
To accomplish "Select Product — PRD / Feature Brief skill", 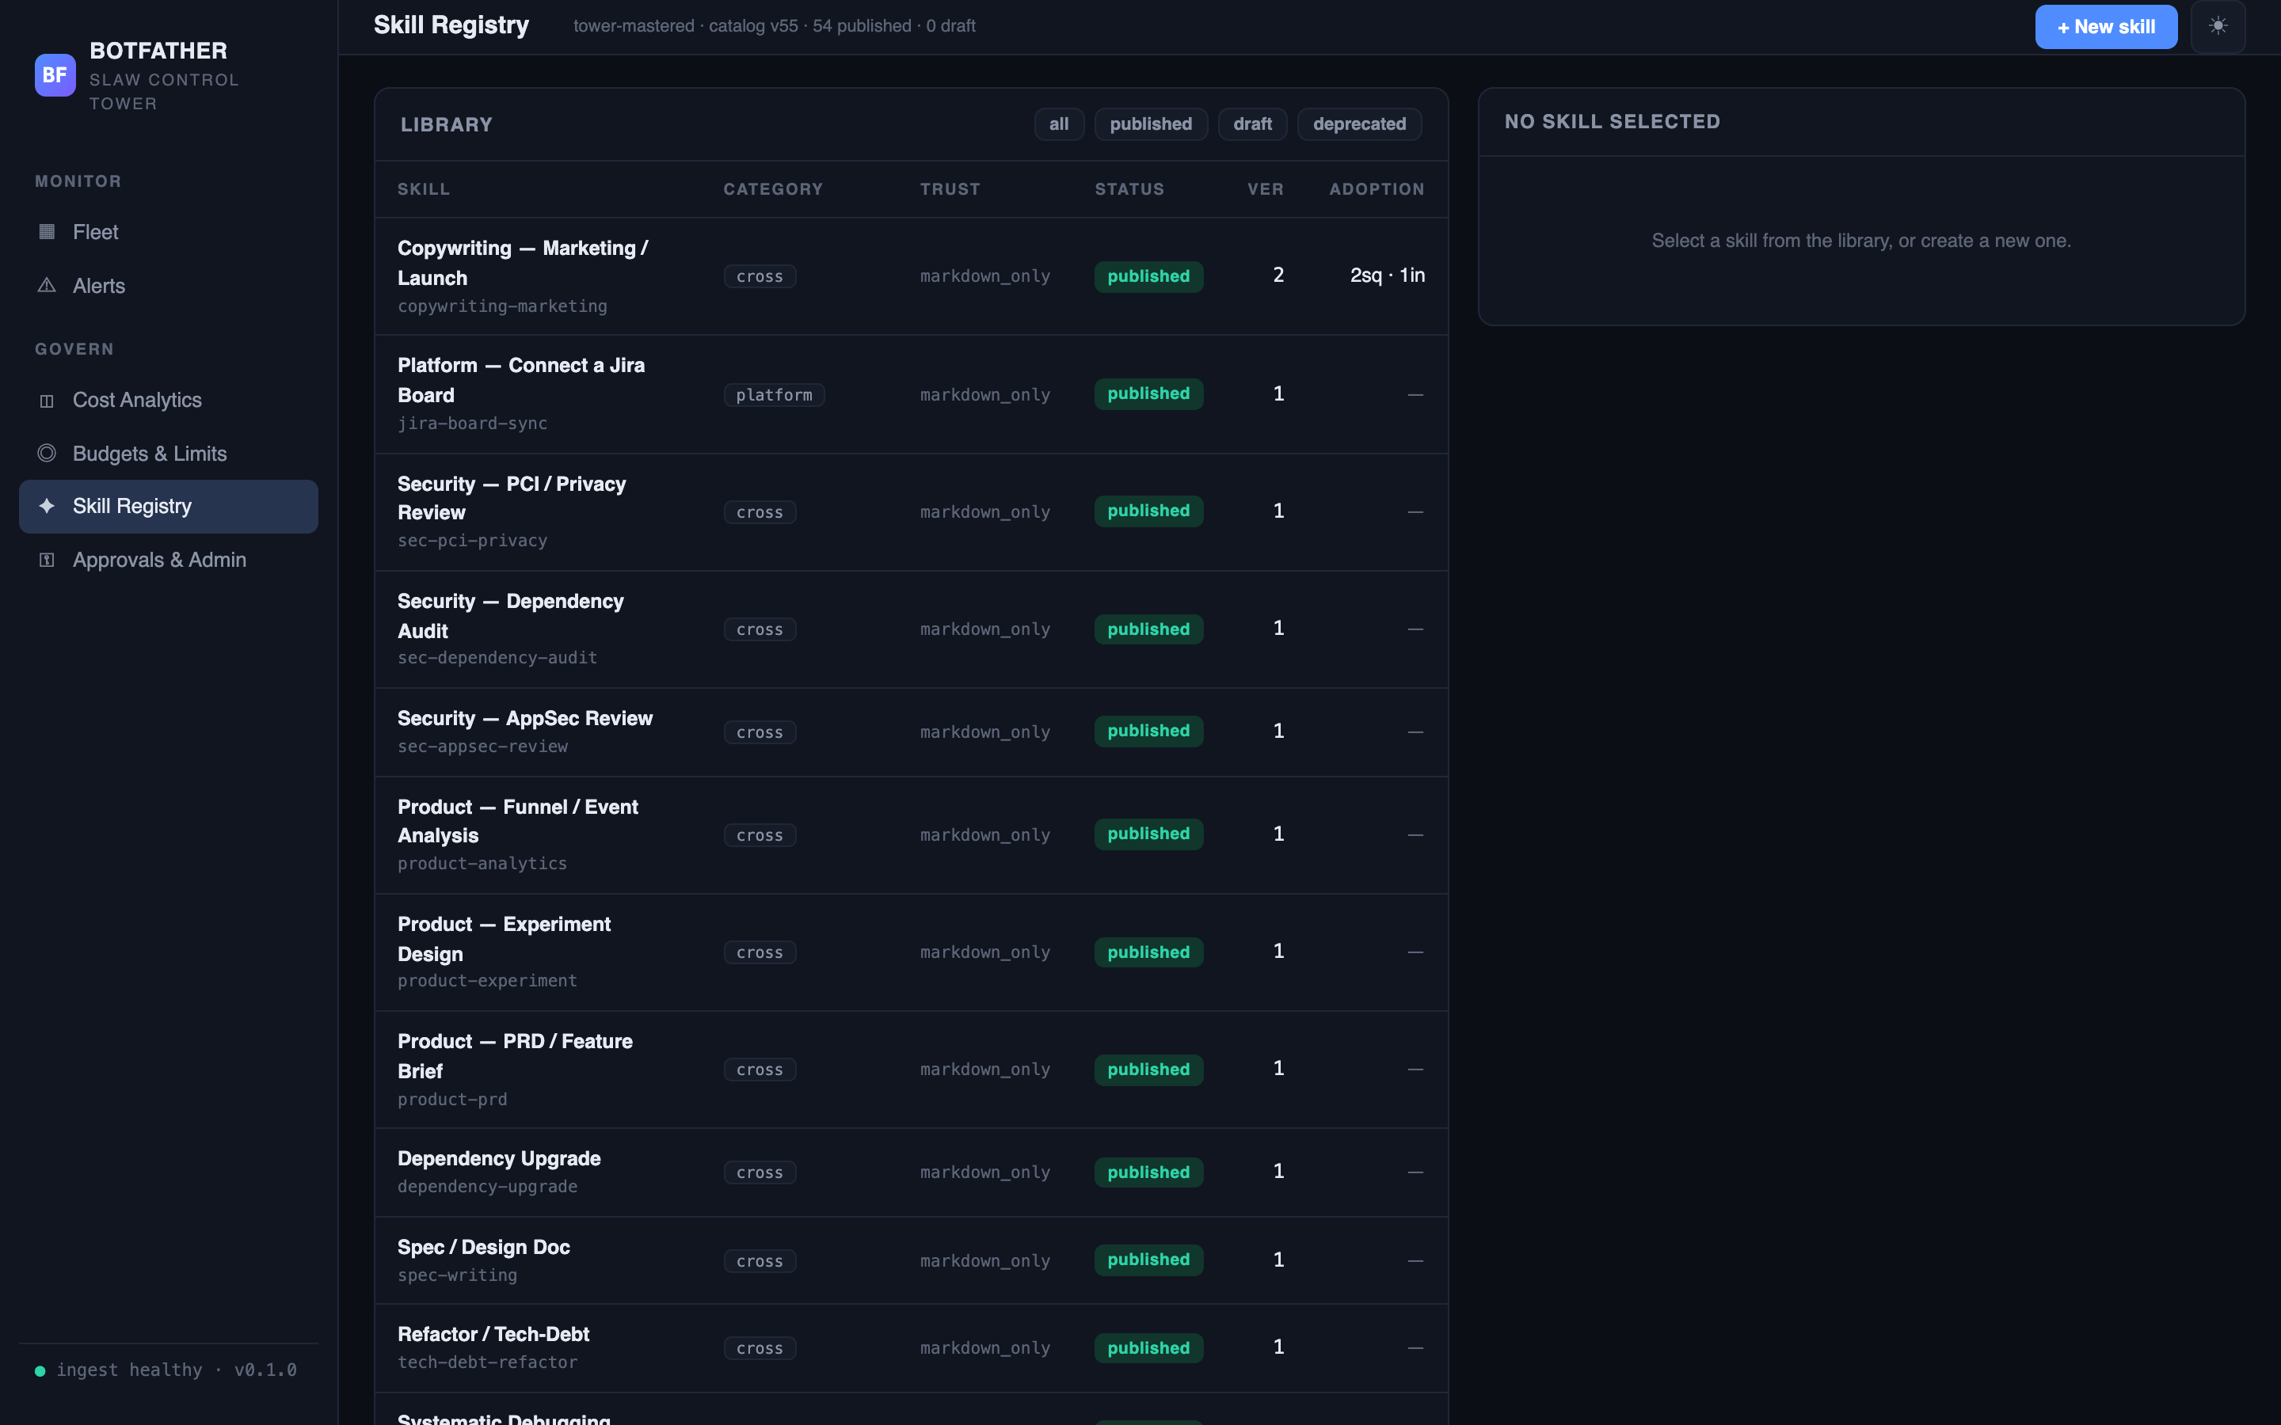I will (x=911, y=1070).
